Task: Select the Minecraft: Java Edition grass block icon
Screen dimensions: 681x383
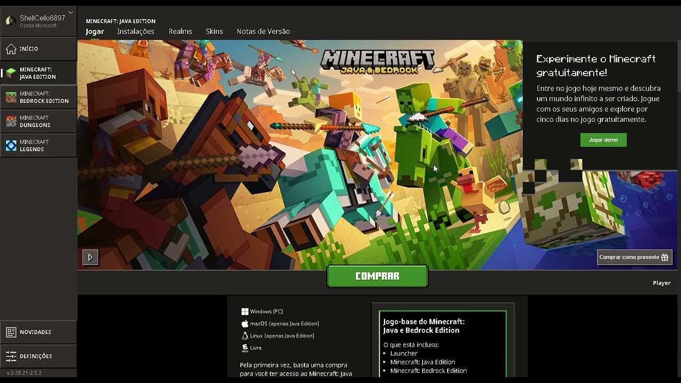Action: point(11,73)
